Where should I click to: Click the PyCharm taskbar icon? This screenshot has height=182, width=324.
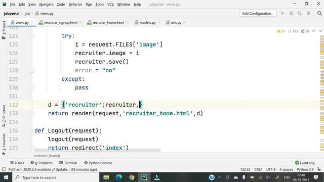(144, 177)
